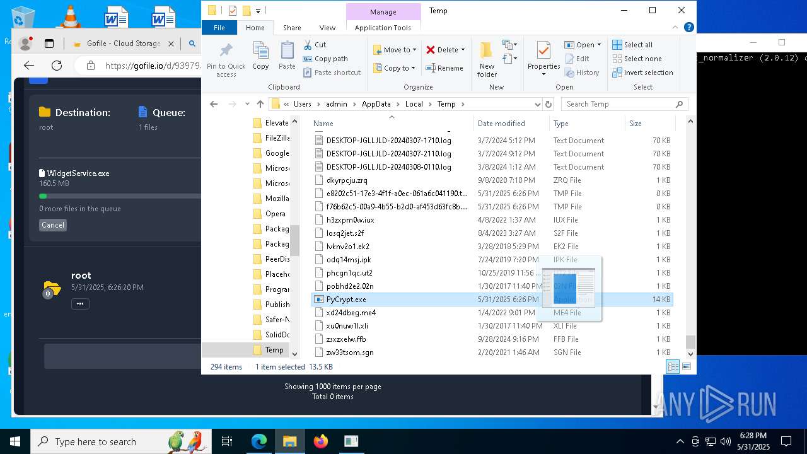Switch to the Home ribbon tab
This screenshot has width=807, height=454.
tap(255, 28)
